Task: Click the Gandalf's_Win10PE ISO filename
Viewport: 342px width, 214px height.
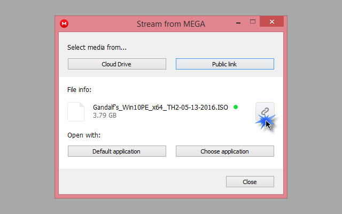Action: pos(160,107)
